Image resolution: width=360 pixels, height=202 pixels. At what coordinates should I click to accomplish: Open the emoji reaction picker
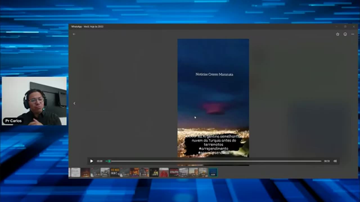tap(345, 34)
